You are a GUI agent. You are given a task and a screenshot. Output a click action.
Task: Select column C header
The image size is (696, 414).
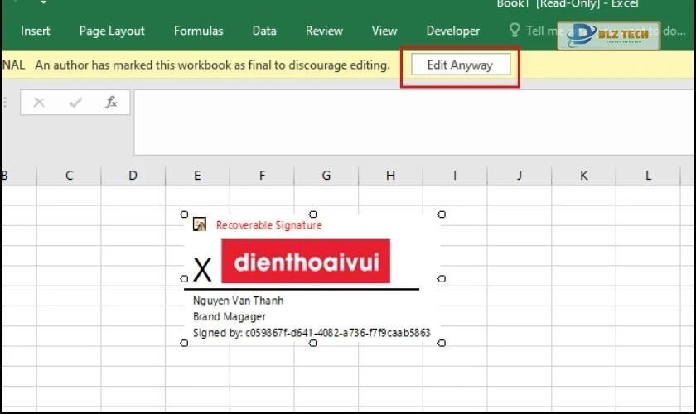(69, 176)
